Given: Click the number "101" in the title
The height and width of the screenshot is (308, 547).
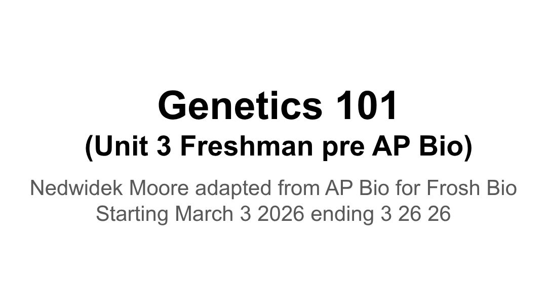Looking at the screenshot, I should click(x=366, y=105).
